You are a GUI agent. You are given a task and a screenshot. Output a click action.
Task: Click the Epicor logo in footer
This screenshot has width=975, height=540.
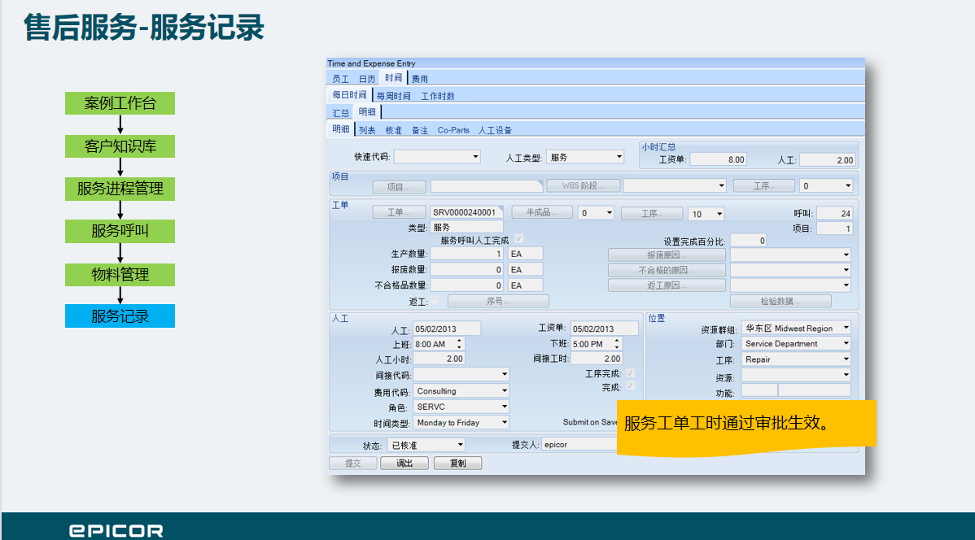coord(116,531)
